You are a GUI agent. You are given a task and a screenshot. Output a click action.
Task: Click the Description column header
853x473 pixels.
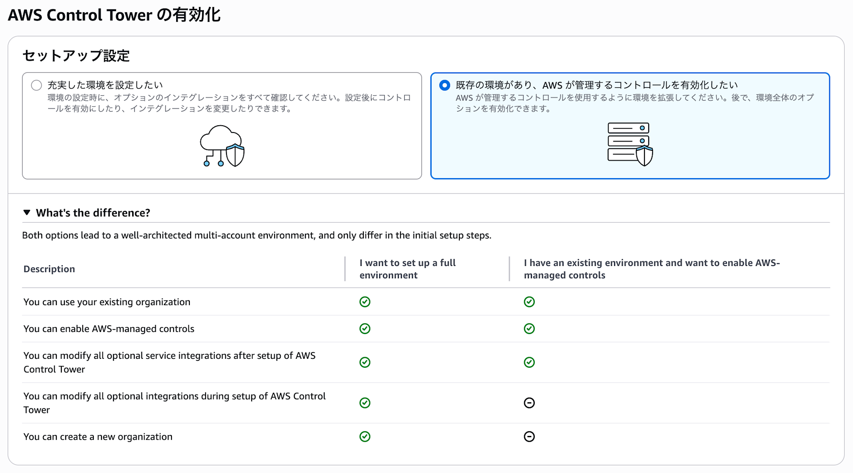click(x=49, y=269)
